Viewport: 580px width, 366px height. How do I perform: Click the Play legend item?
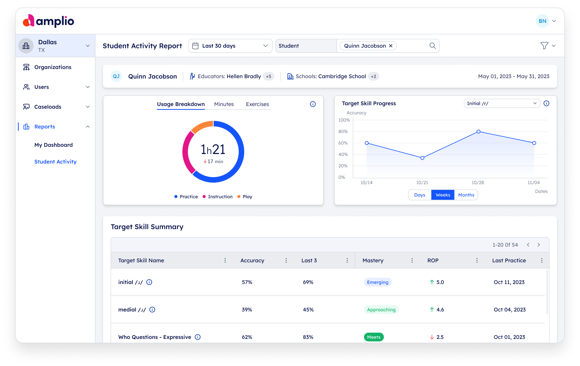point(245,197)
